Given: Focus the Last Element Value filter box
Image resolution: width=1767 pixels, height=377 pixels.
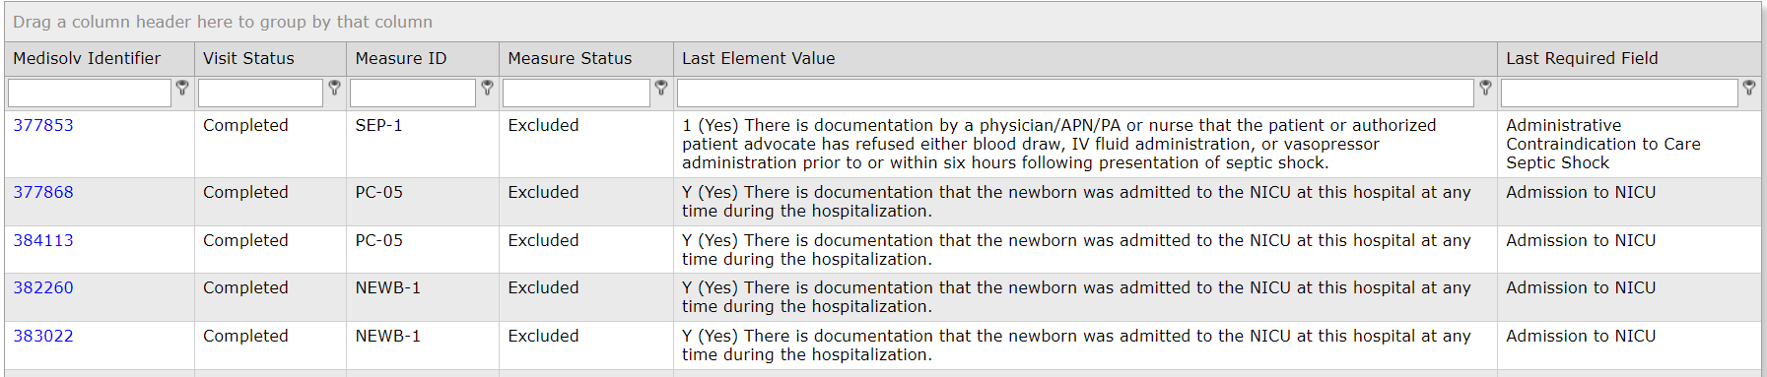Looking at the screenshot, I should coord(1075,93).
